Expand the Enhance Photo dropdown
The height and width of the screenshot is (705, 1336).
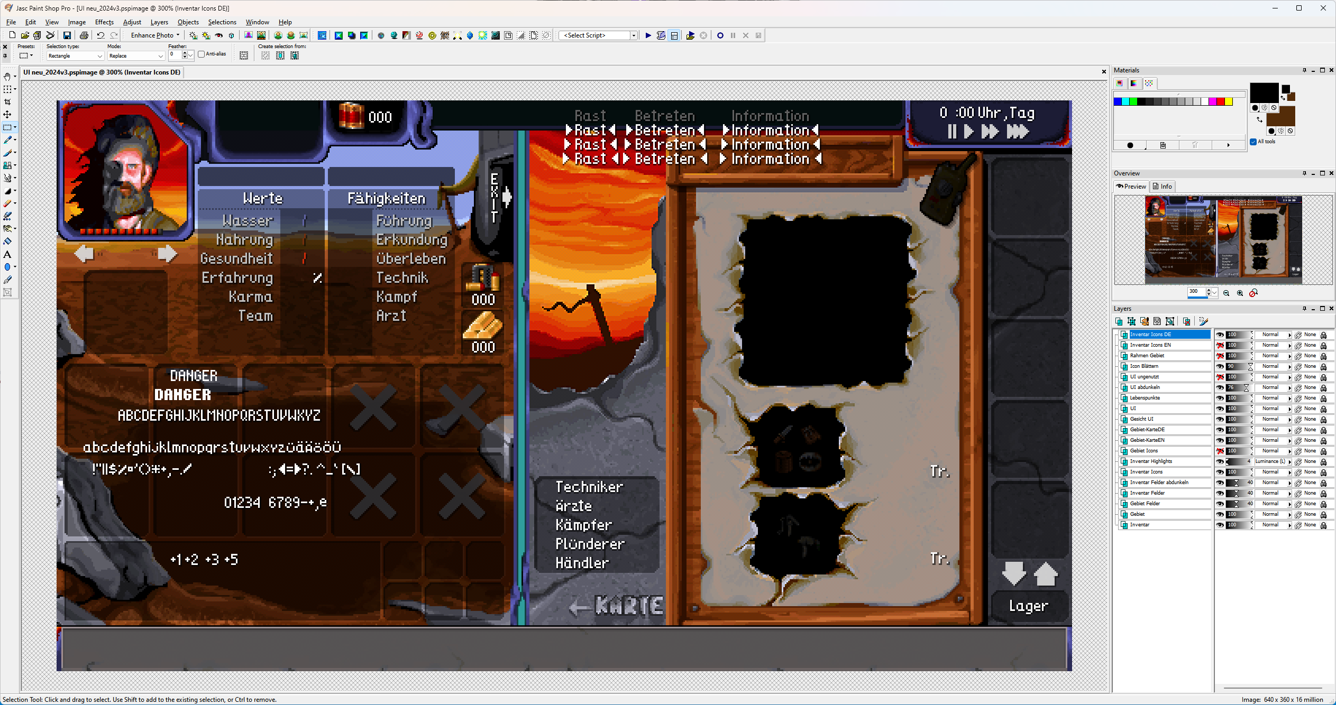(178, 35)
